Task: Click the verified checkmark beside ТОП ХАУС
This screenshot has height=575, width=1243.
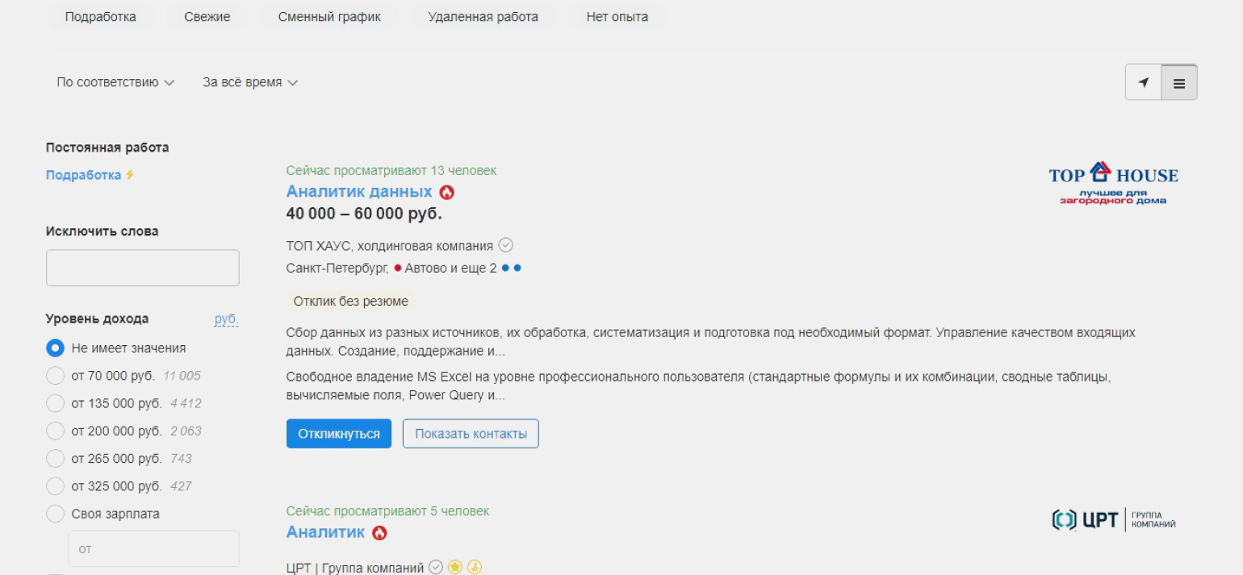Action: (x=506, y=245)
